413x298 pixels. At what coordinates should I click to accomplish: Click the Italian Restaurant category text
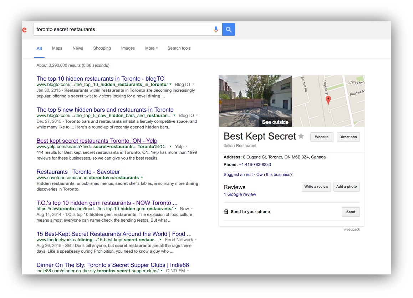(240, 146)
